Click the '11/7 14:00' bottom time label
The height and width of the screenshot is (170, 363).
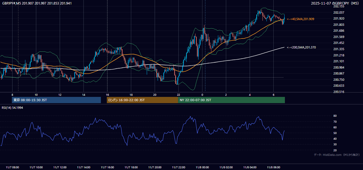click(x=84, y=167)
